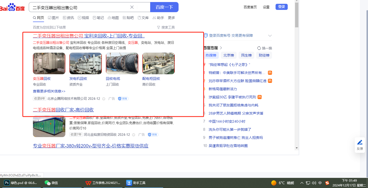Viewport: 368px width, 188px height.
Task: Click the volume speaker tray icon
Action: tap(314, 183)
